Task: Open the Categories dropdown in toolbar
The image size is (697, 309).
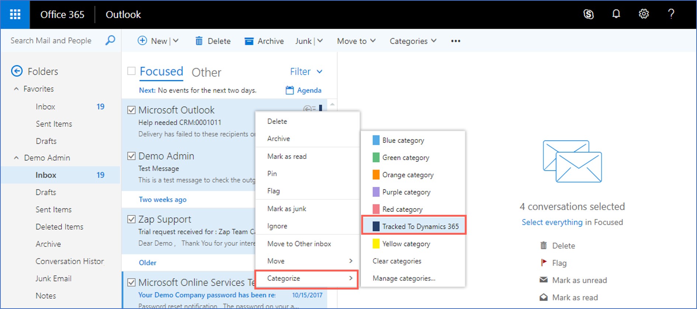Action: click(x=413, y=41)
